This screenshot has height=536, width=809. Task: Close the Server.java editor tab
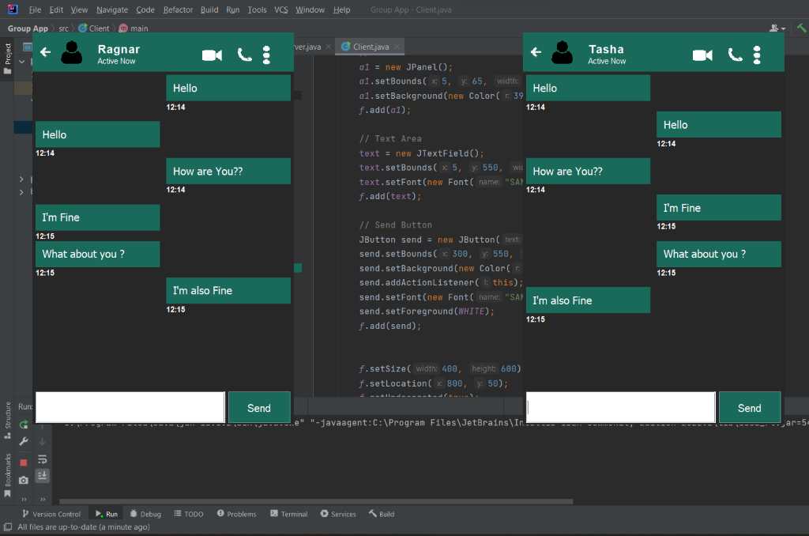(328, 47)
